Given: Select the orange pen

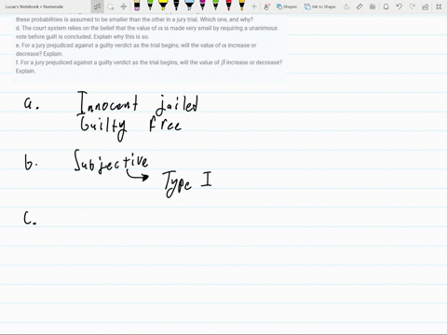Looking at the screenshot, I should tap(242, 6).
